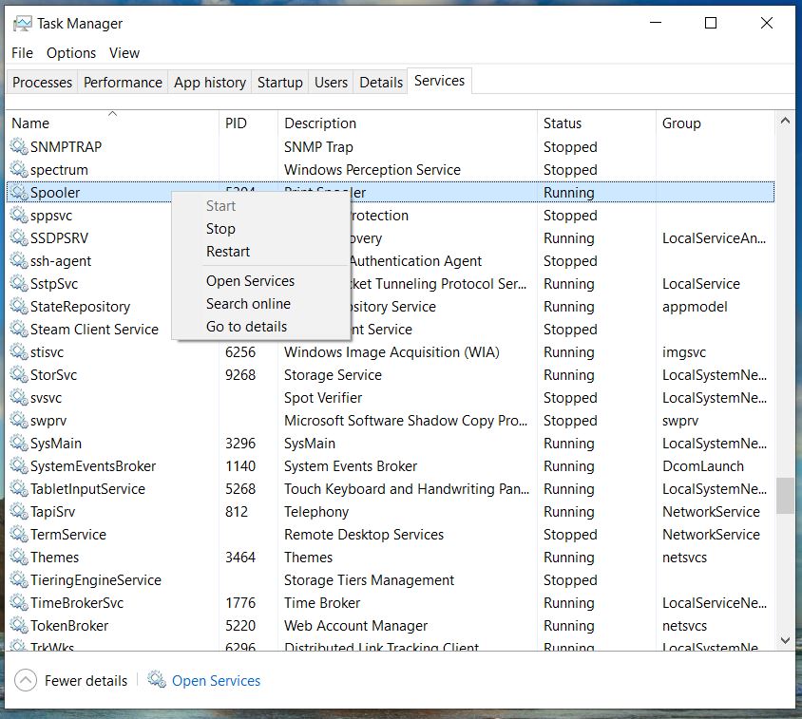
Task: Switch to the App history tab
Action: pyautogui.click(x=210, y=83)
